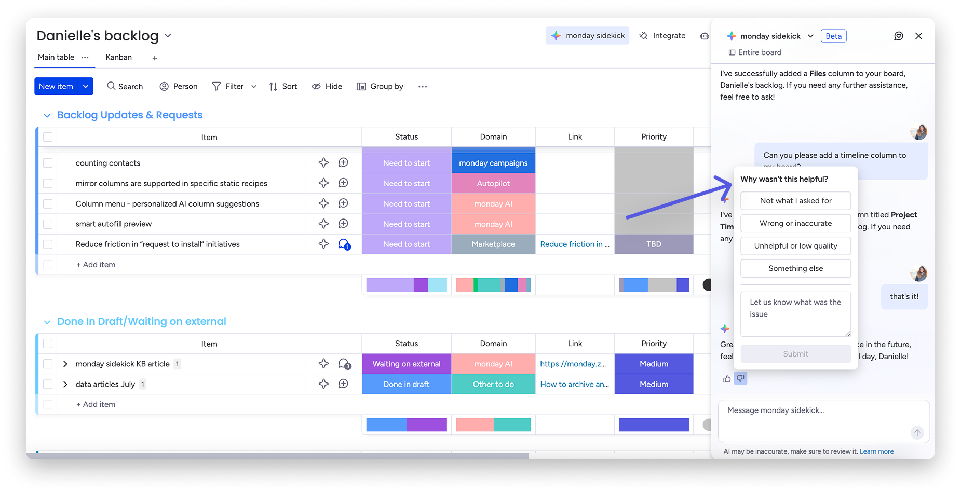The image size is (961, 493).
Task: Select all items in Done In Draft header checkbox
Action: click(48, 344)
